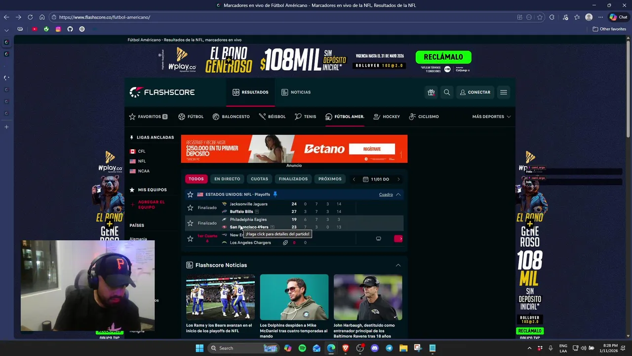Select the Tenis sport tab
This screenshot has width=632, height=356.
(x=305, y=117)
